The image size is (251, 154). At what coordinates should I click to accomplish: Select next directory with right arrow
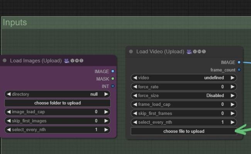[106, 94]
